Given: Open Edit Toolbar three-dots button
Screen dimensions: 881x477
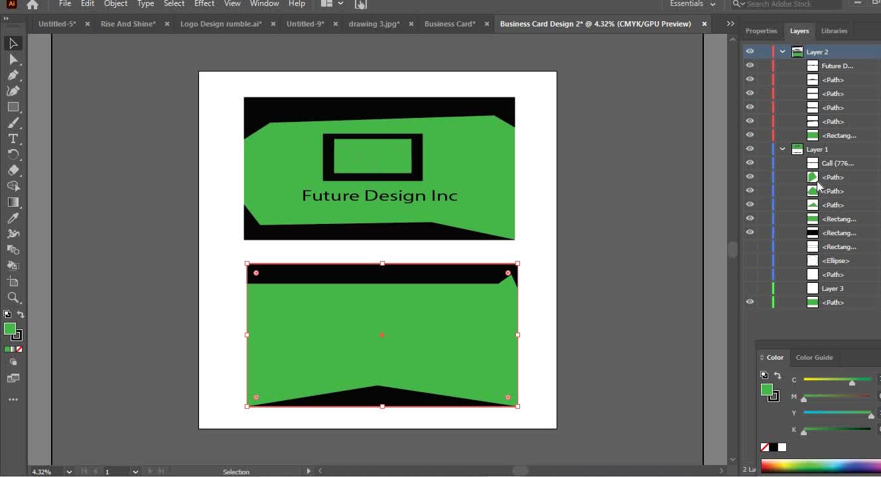Looking at the screenshot, I should point(13,399).
